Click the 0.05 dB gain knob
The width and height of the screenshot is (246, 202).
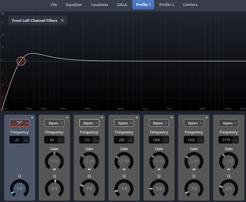(54, 161)
